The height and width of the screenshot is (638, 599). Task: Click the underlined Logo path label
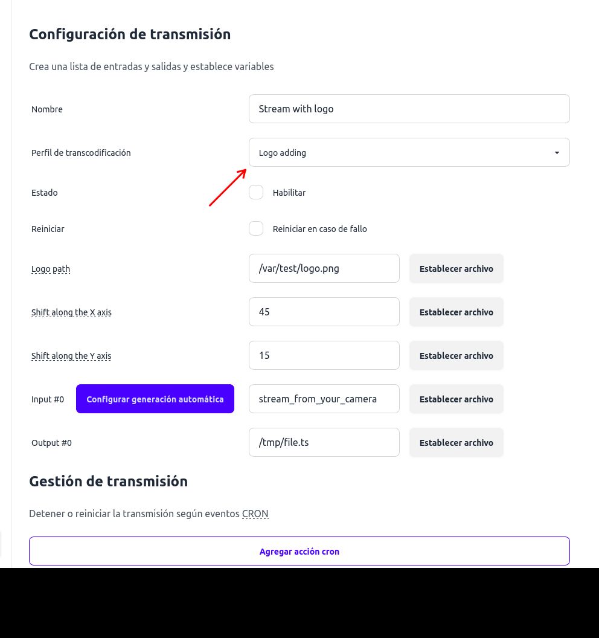(x=51, y=269)
